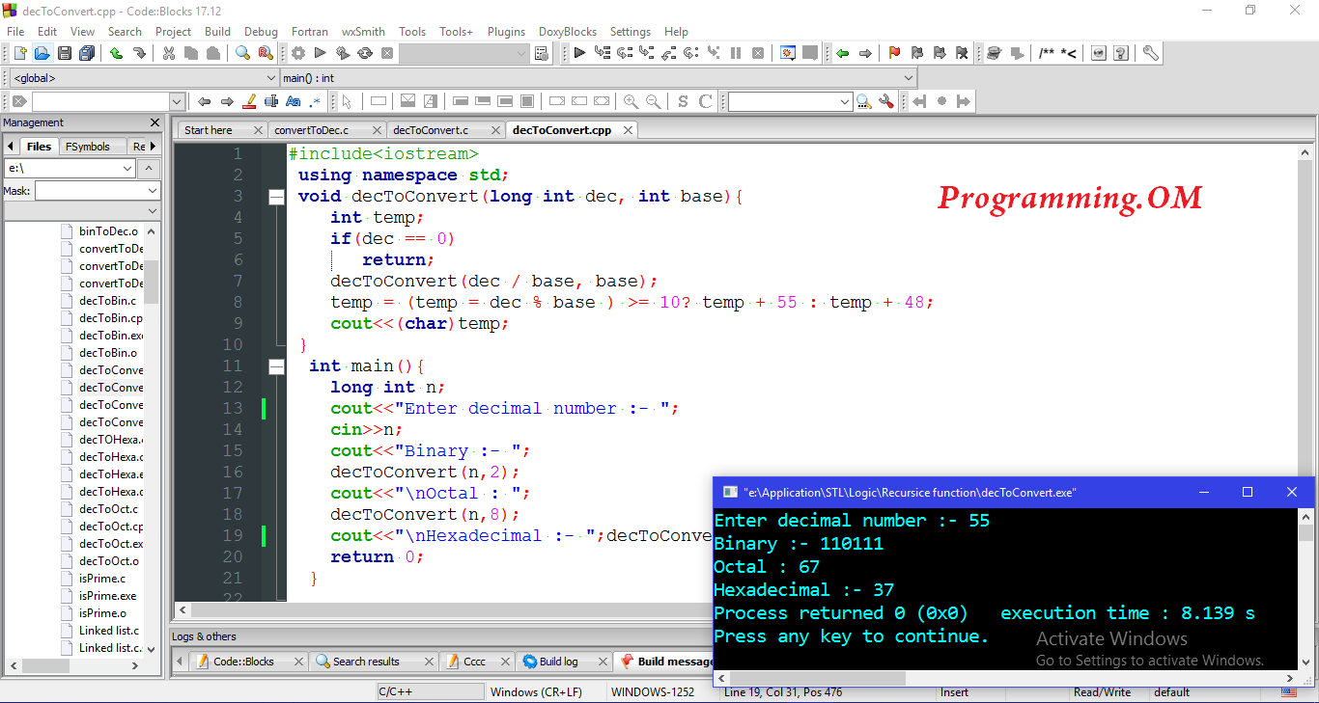Collapse the decToConvert function fold marker
Image resolution: width=1319 pixels, height=703 pixels.
tap(276, 196)
